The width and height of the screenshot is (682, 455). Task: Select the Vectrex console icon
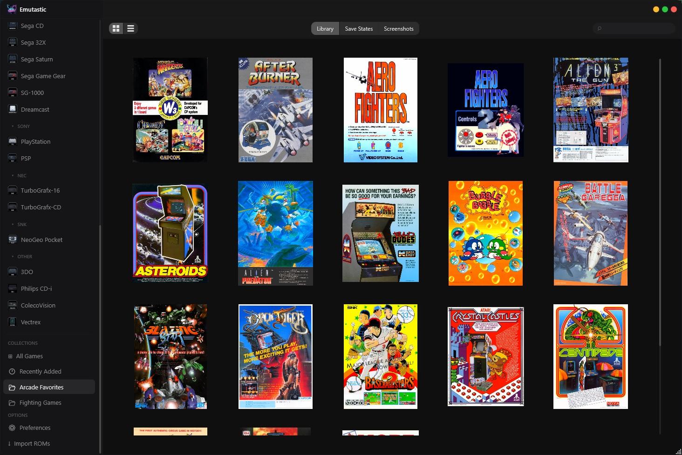tap(12, 321)
